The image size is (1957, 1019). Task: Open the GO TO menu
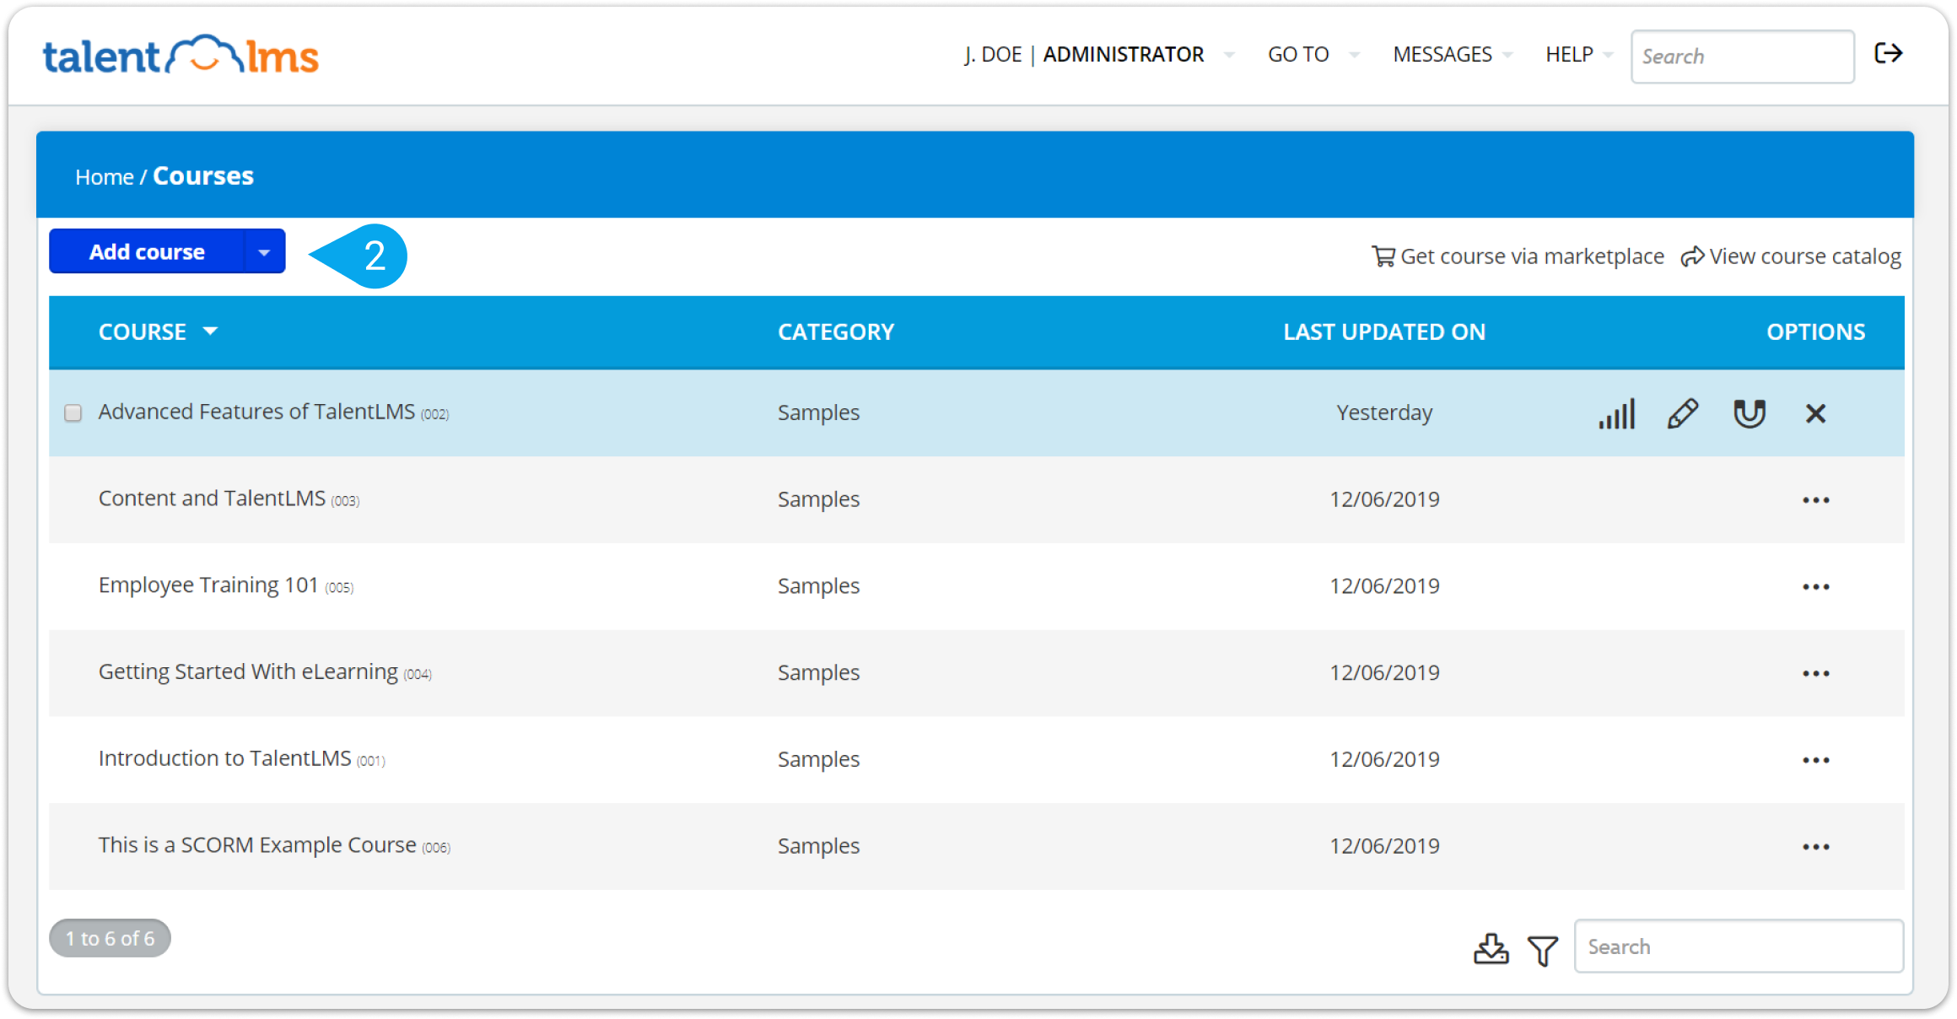point(1313,55)
